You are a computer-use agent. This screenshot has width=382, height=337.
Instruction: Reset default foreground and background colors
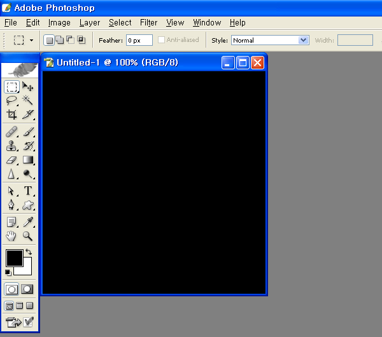tap(8, 273)
